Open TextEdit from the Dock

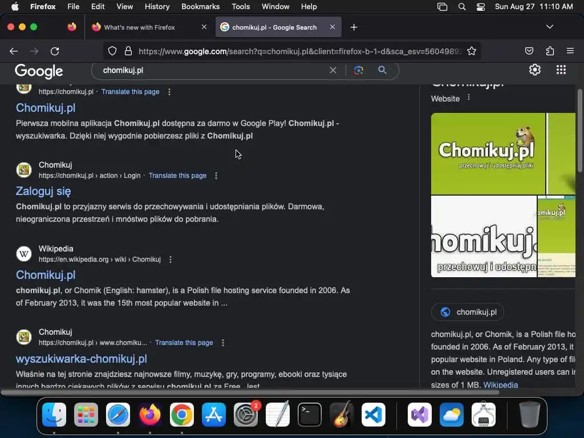278,414
